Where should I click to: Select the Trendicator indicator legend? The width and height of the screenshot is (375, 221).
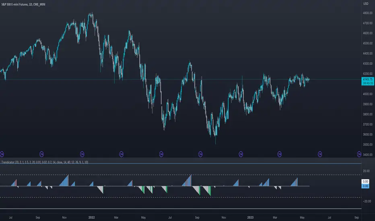click(45, 162)
